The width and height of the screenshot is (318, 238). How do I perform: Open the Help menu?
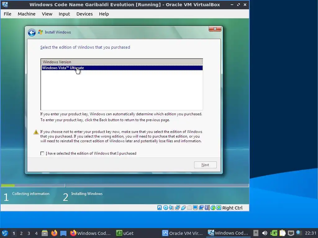(104, 14)
